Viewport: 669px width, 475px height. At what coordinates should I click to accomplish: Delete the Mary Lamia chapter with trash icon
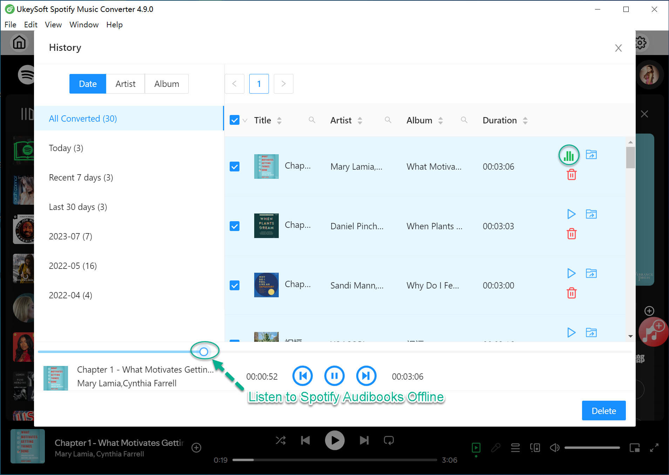tap(572, 174)
